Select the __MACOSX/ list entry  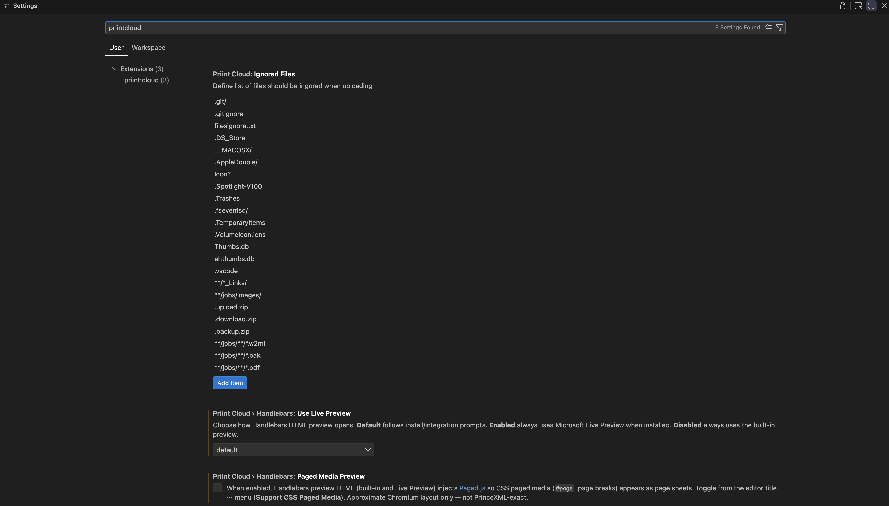click(233, 150)
